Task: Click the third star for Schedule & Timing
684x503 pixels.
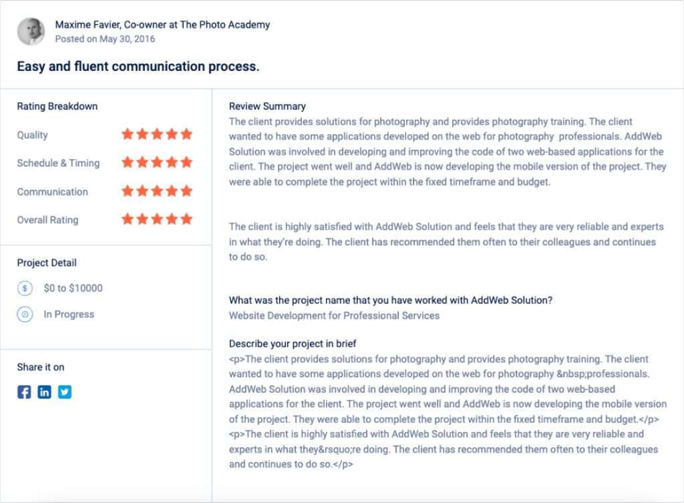Action: click(x=157, y=162)
